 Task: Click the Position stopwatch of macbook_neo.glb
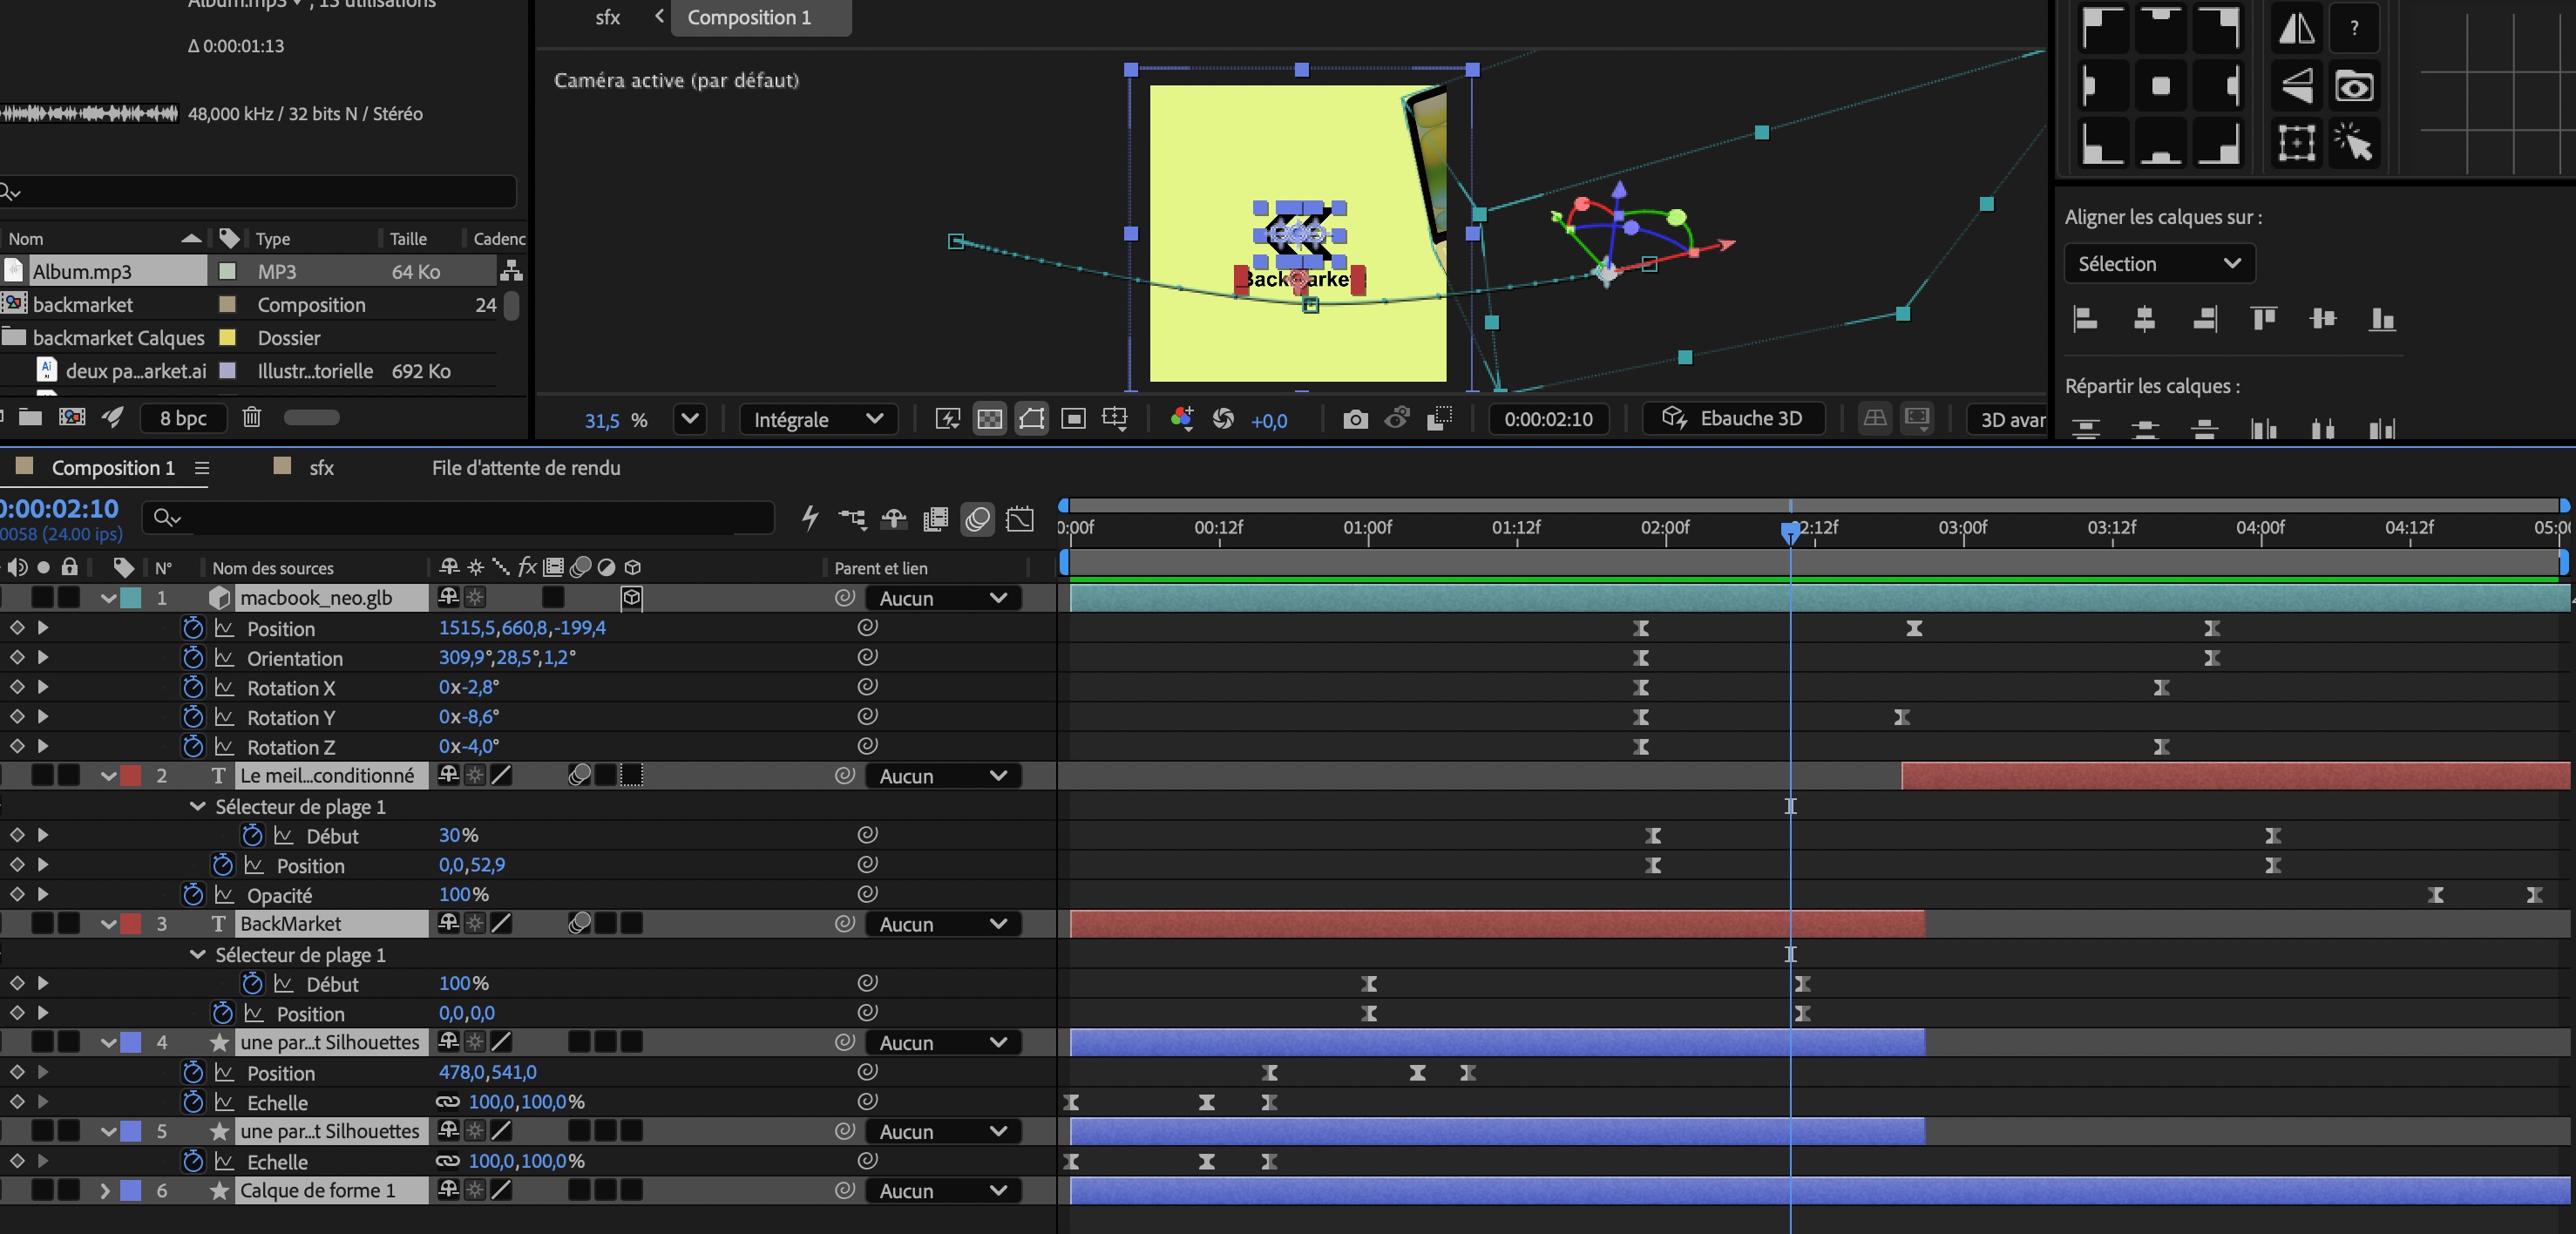tap(193, 628)
